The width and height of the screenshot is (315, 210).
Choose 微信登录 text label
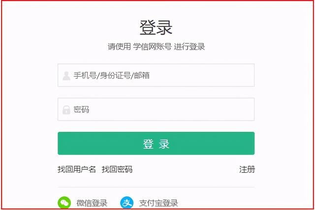[x=92, y=203]
